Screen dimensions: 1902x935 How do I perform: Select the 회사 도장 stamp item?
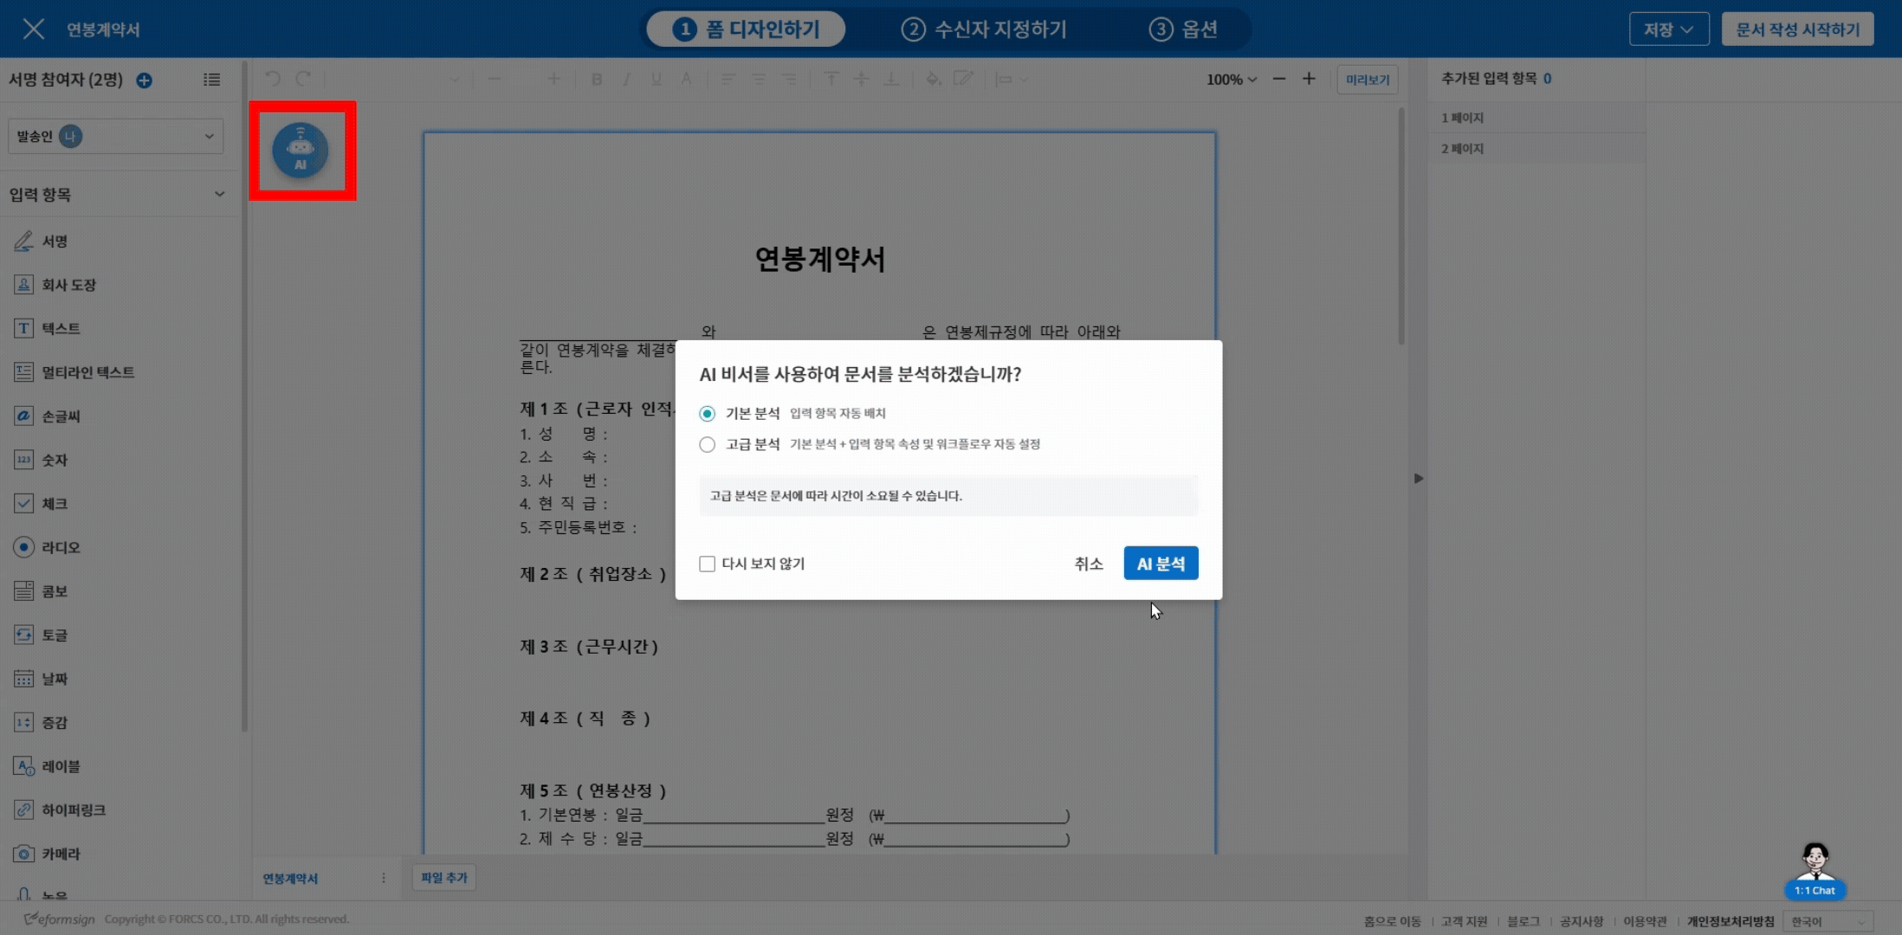pos(68,285)
